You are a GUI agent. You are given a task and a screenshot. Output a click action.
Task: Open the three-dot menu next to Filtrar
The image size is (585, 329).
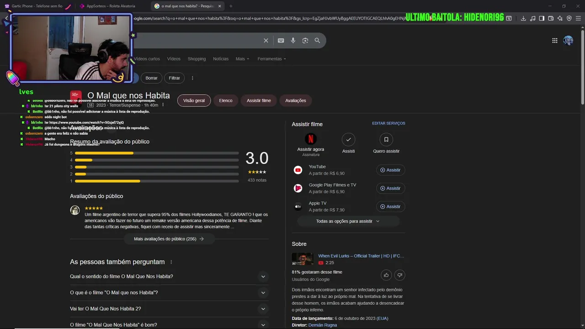click(192, 78)
